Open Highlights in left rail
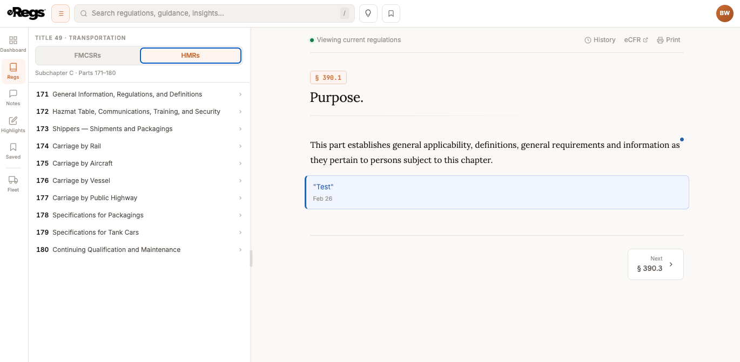This screenshot has width=740, height=362. [13, 125]
